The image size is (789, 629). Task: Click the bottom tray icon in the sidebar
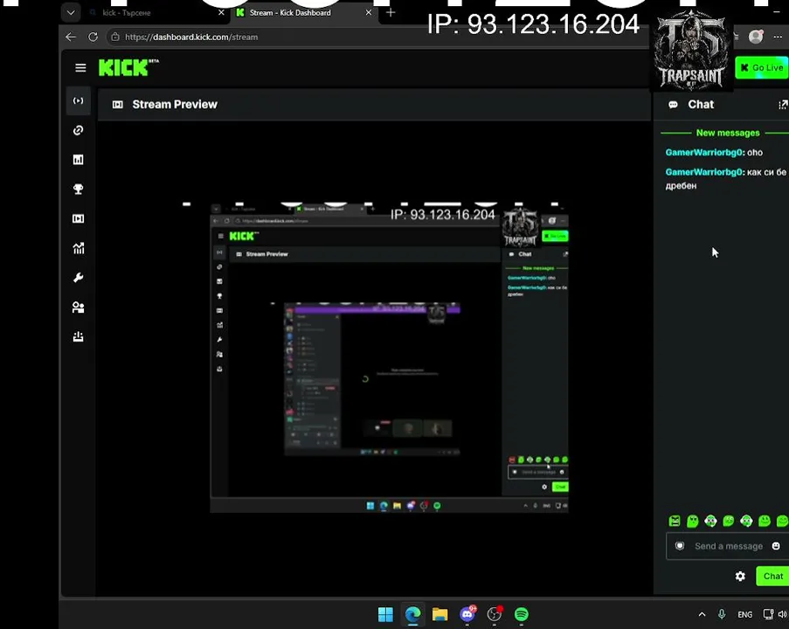(x=78, y=336)
